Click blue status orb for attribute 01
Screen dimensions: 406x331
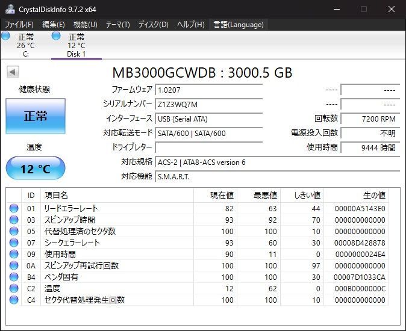pos(14,208)
